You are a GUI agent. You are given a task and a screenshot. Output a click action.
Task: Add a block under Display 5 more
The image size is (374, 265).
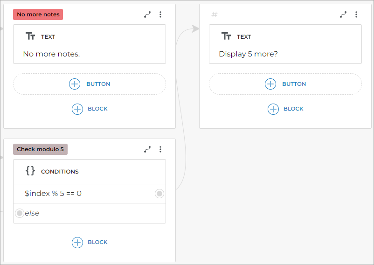[285, 109]
